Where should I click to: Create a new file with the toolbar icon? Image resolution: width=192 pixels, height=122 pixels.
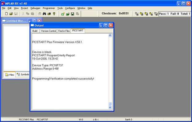[6, 14]
